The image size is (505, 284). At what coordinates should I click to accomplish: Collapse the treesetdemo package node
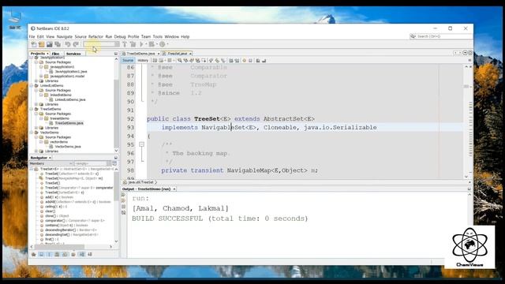(x=41, y=118)
